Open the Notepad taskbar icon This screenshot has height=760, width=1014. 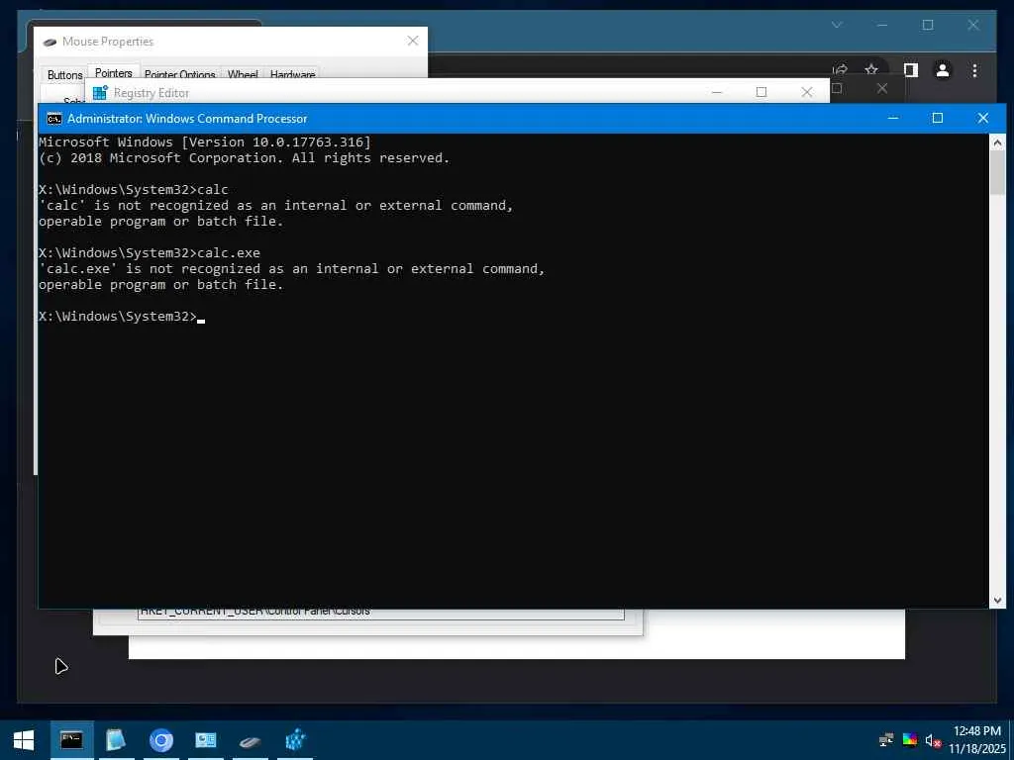click(116, 740)
